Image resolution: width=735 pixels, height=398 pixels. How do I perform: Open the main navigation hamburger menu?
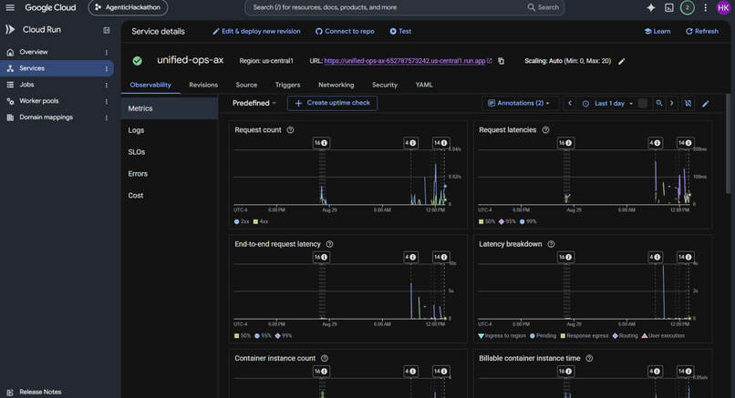coord(10,7)
